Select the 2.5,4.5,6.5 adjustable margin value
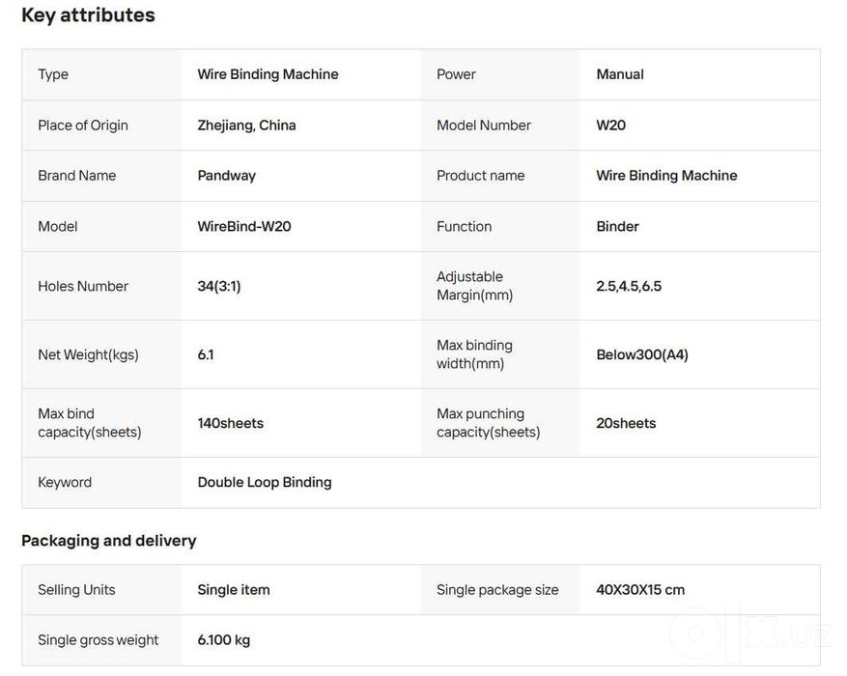Viewport: 847px width, 676px height. tap(629, 286)
